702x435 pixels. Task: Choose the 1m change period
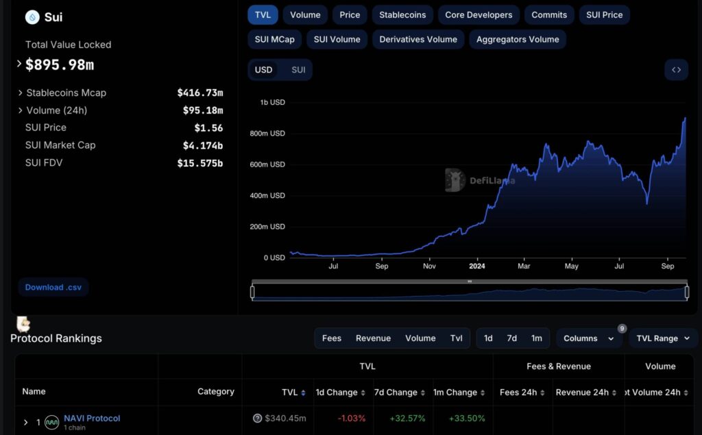click(536, 338)
